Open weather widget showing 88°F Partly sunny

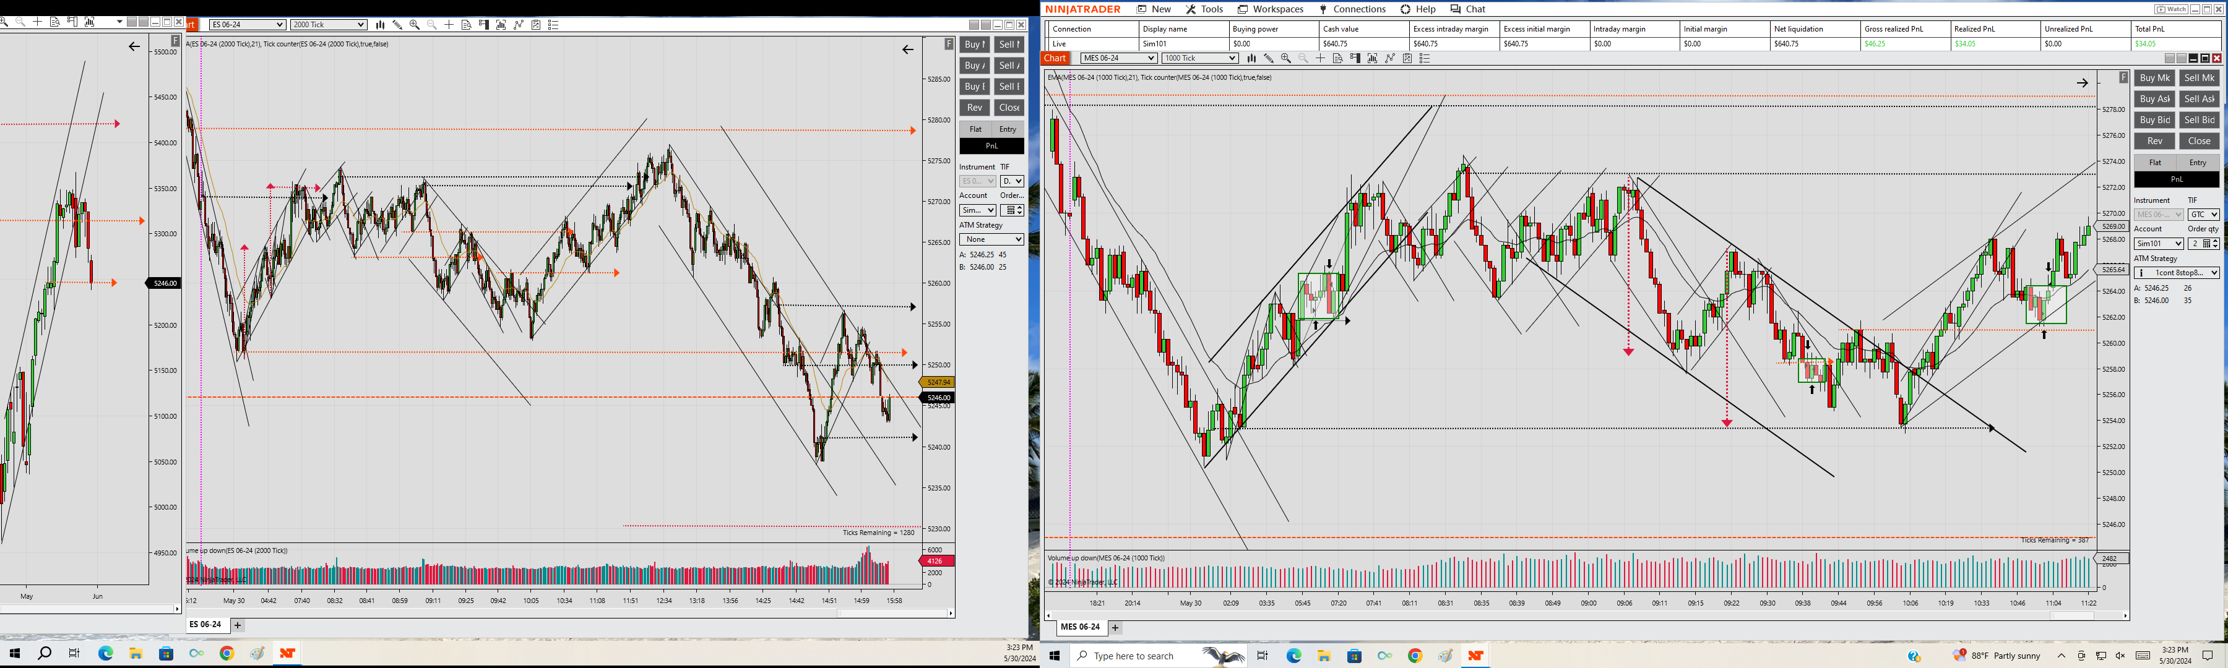(x=1997, y=657)
